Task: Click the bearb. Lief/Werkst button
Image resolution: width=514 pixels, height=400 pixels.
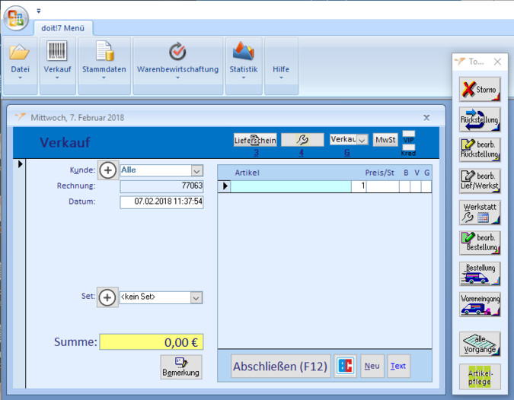Action: point(480,181)
